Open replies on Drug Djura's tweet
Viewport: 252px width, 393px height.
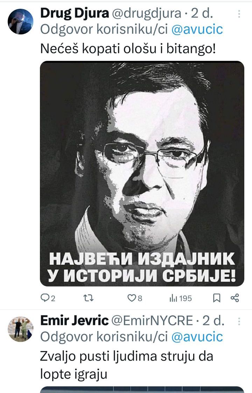click(48, 298)
